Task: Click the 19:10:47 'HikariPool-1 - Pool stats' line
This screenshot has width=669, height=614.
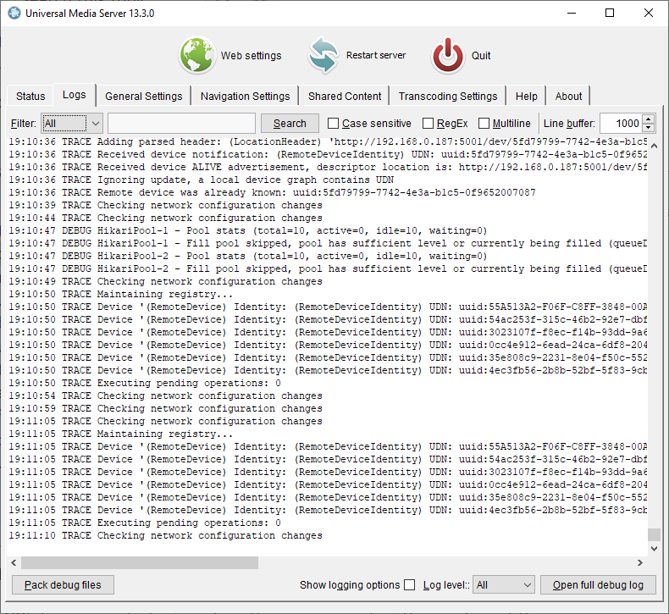Action: [248, 230]
